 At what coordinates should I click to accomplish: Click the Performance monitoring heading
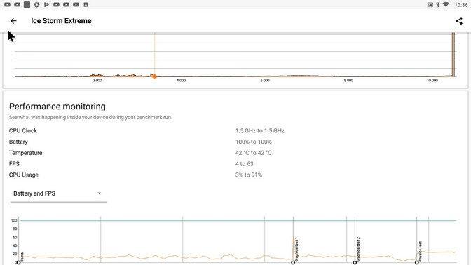click(x=57, y=107)
